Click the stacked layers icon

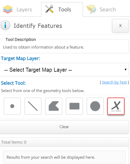pyautogui.click(x=8, y=9)
